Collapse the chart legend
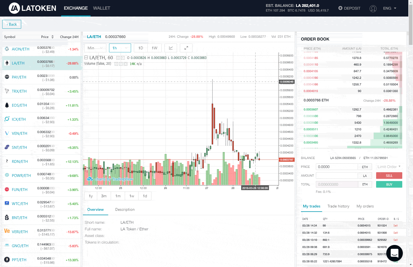Screen dimensions: 413x267 [86, 58]
